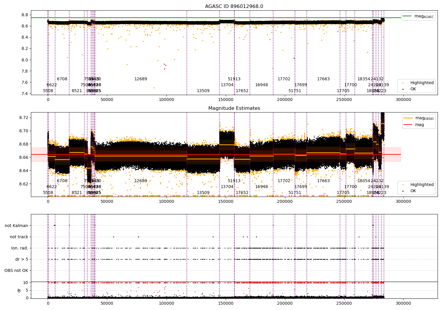Click obsid label 17700 in the top plot
This screenshot has width=442, height=310.
(x=350, y=85)
